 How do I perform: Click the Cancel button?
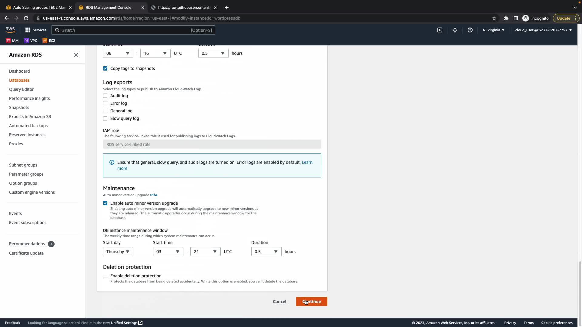tap(279, 302)
